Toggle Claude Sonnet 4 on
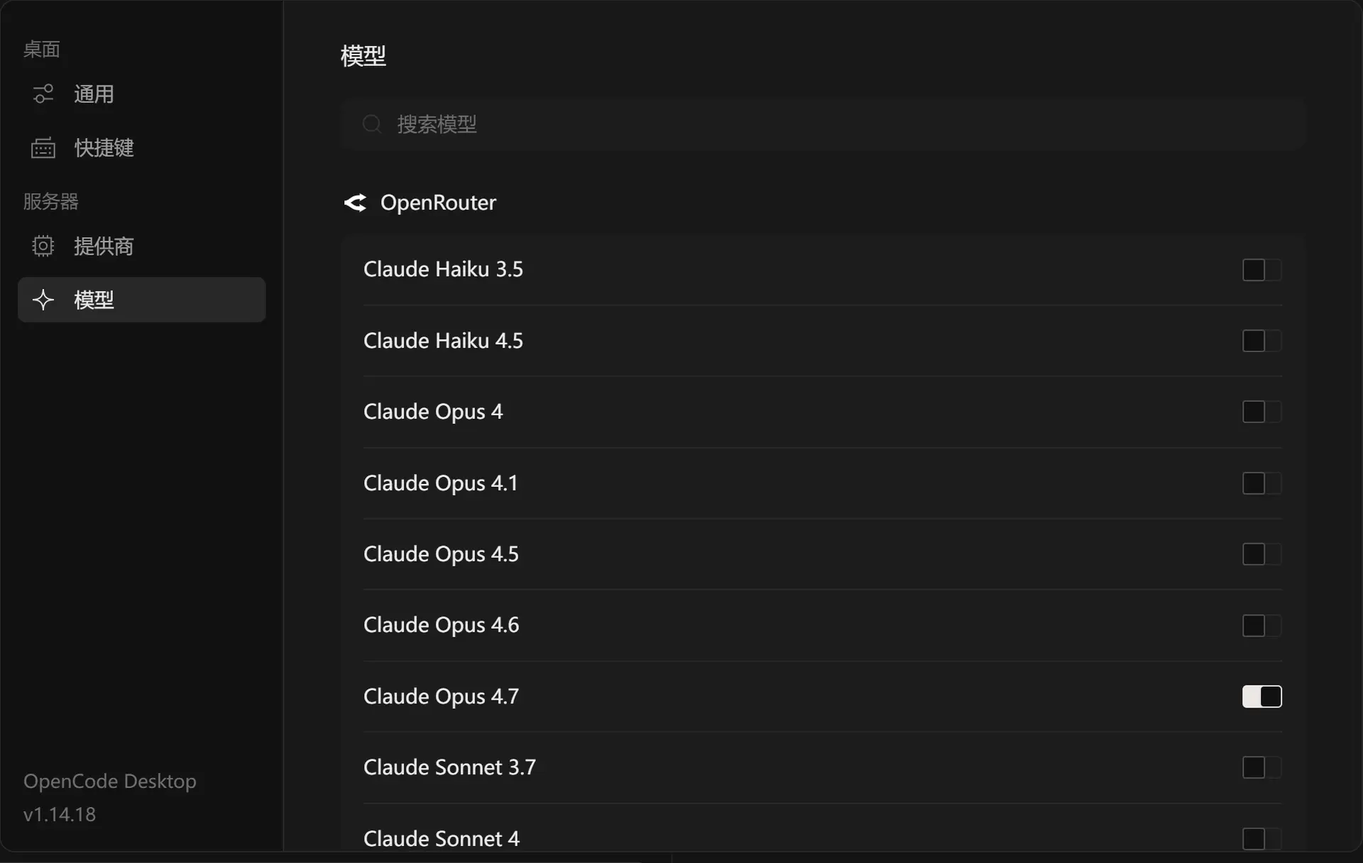Image resolution: width=1363 pixels, height=863 pixels. (1261, 839)
